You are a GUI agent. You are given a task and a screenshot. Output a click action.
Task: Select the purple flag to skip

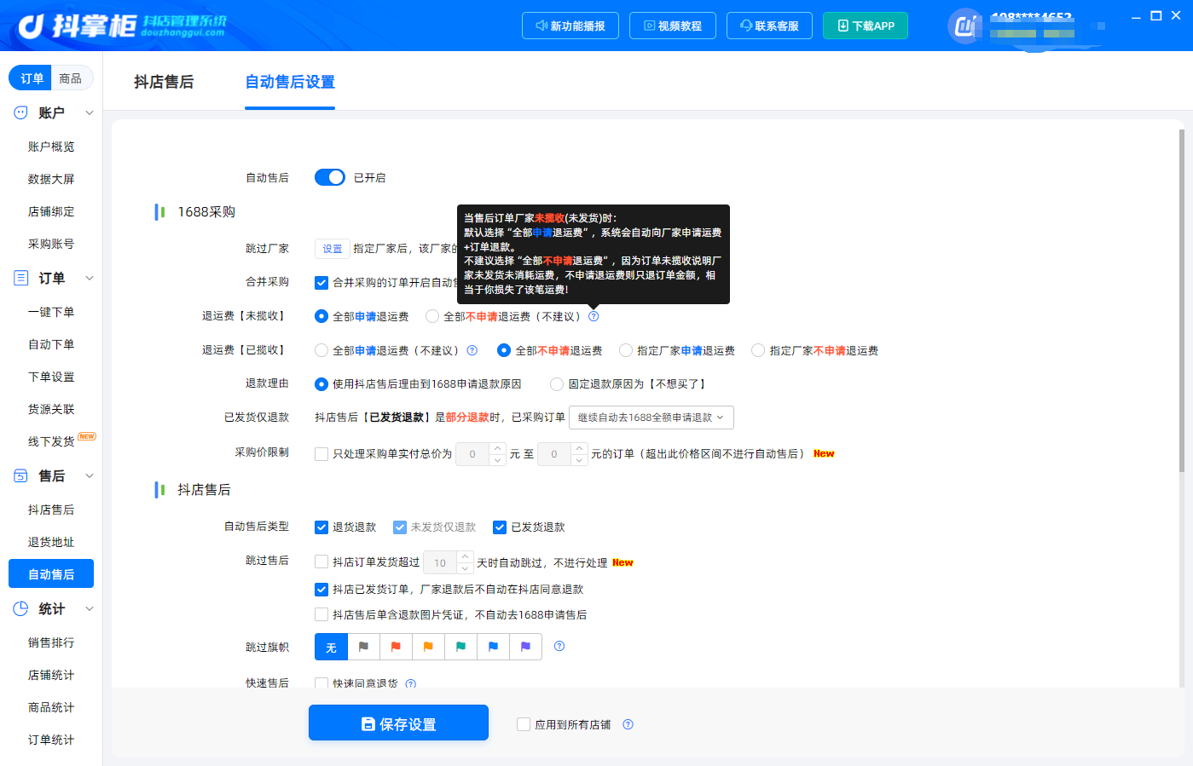525,647
